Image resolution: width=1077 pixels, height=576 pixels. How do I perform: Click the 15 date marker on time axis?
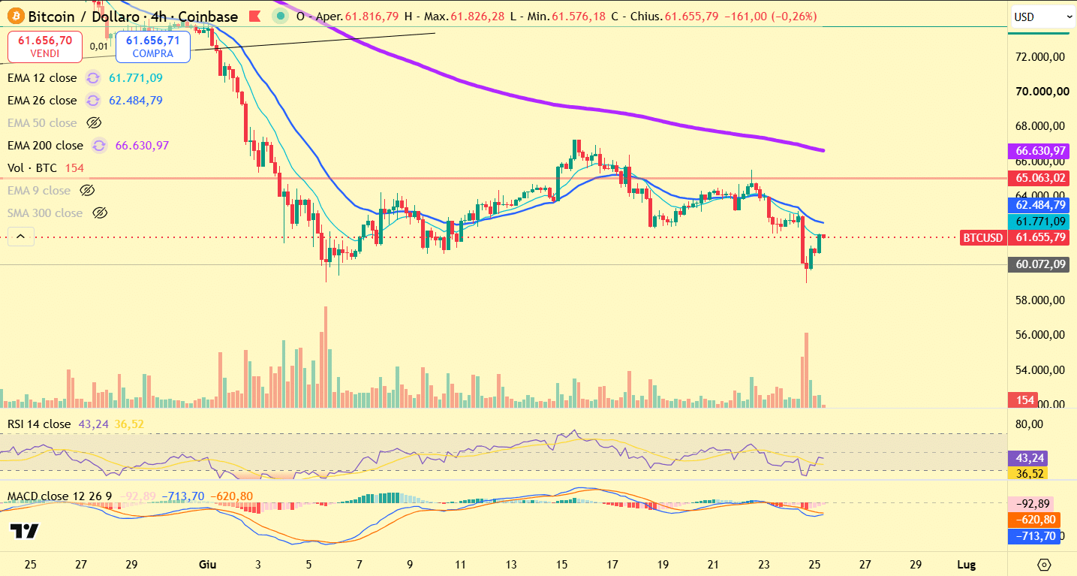click(x=562, y=564)
